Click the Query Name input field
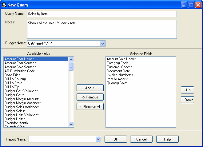Image resolution: width=203 pixels, height=147 pixels. click(102, 14)
